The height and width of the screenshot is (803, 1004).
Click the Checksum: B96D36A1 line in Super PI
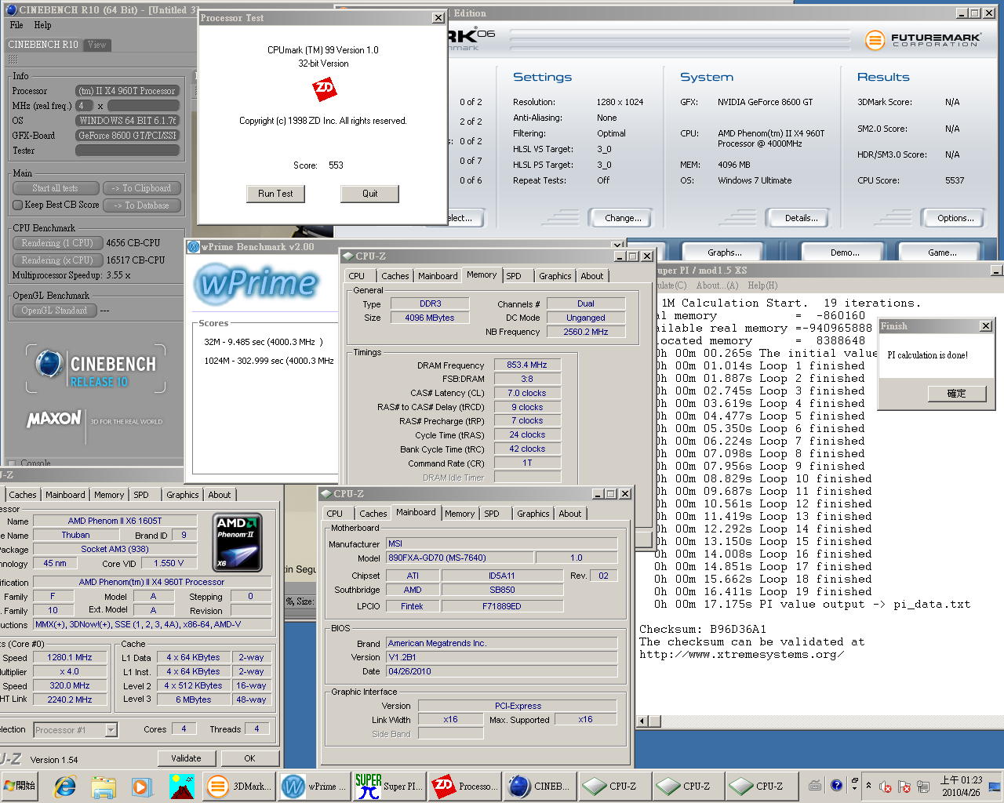click(x=703, y=629)
